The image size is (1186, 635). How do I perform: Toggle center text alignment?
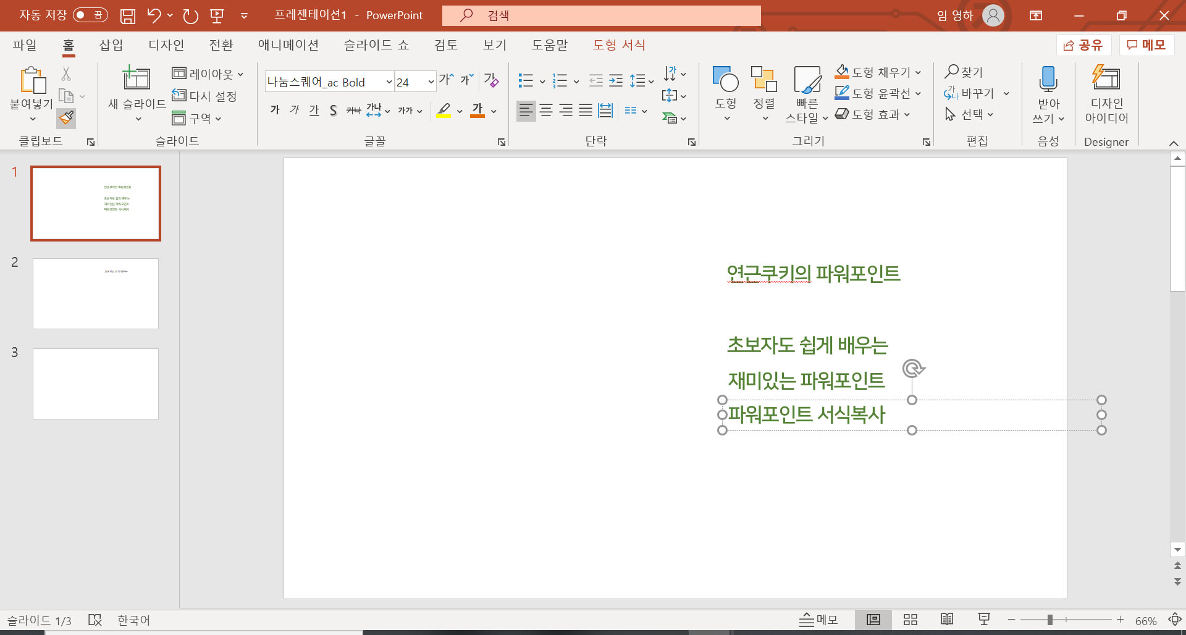546,111
